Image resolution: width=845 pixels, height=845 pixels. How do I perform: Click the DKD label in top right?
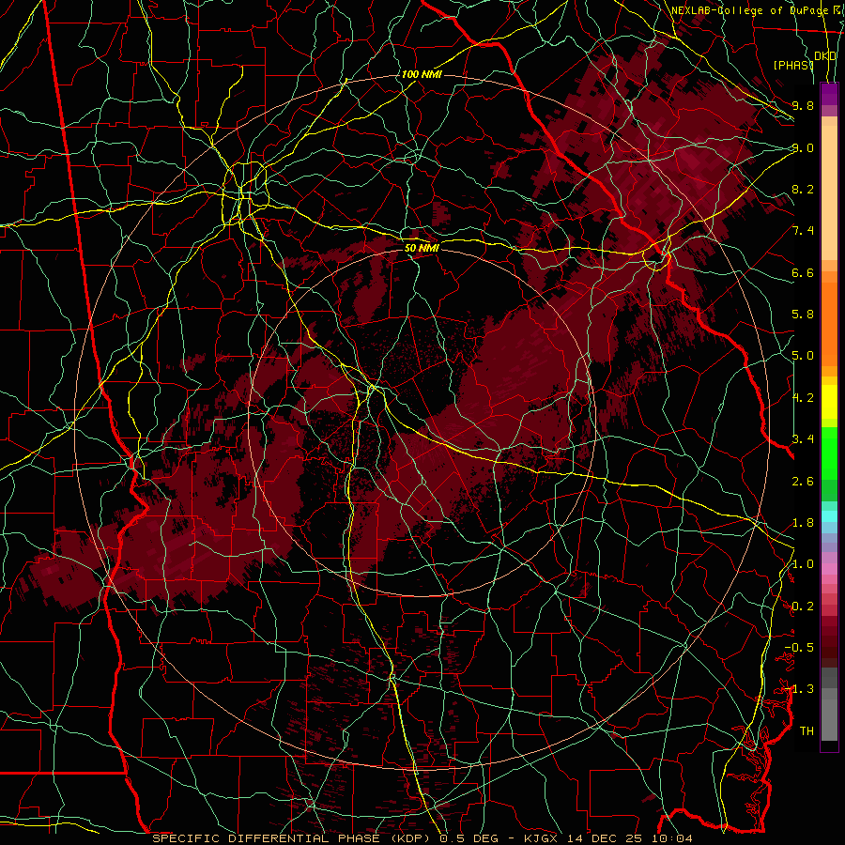click(825, 56)
